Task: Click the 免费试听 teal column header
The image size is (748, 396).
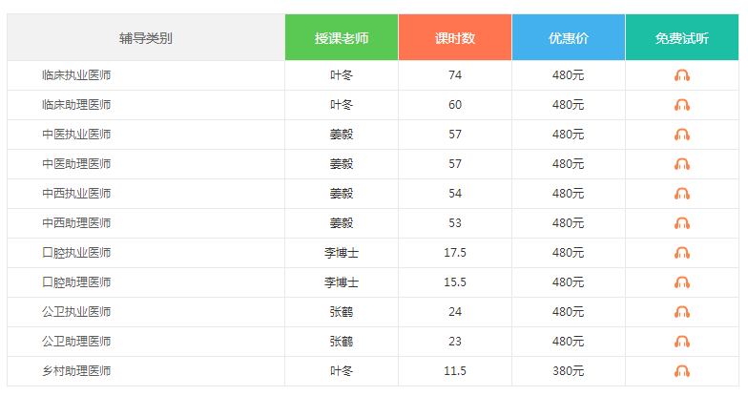Action: [x=682, y=38]
